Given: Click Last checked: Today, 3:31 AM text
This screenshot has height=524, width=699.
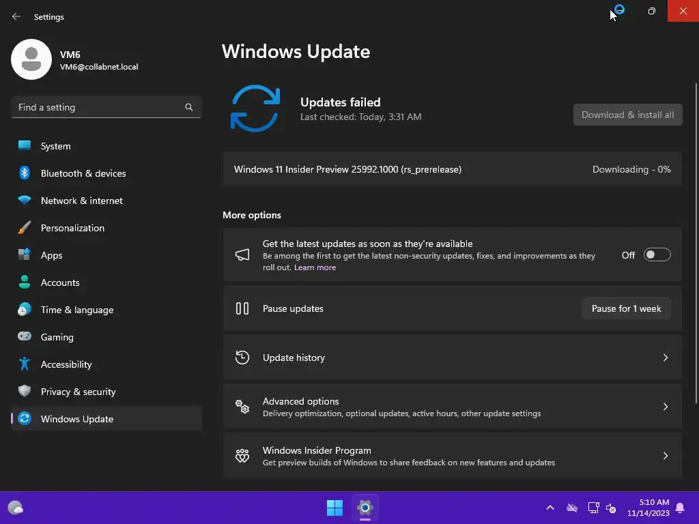Looking at the screenshot, I should coord(360,117).
